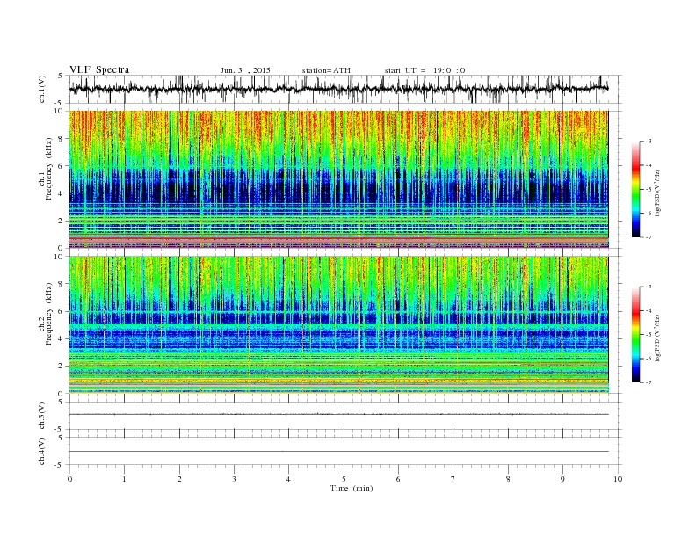
Task: Click the "9" tick on the time axis
Action: [x=562, y=479]
